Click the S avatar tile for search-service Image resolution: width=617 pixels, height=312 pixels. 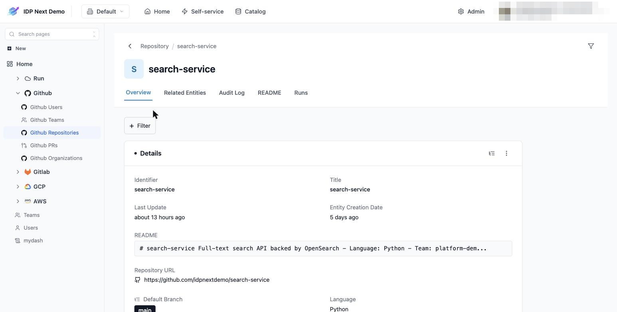(x=134, y=69)
